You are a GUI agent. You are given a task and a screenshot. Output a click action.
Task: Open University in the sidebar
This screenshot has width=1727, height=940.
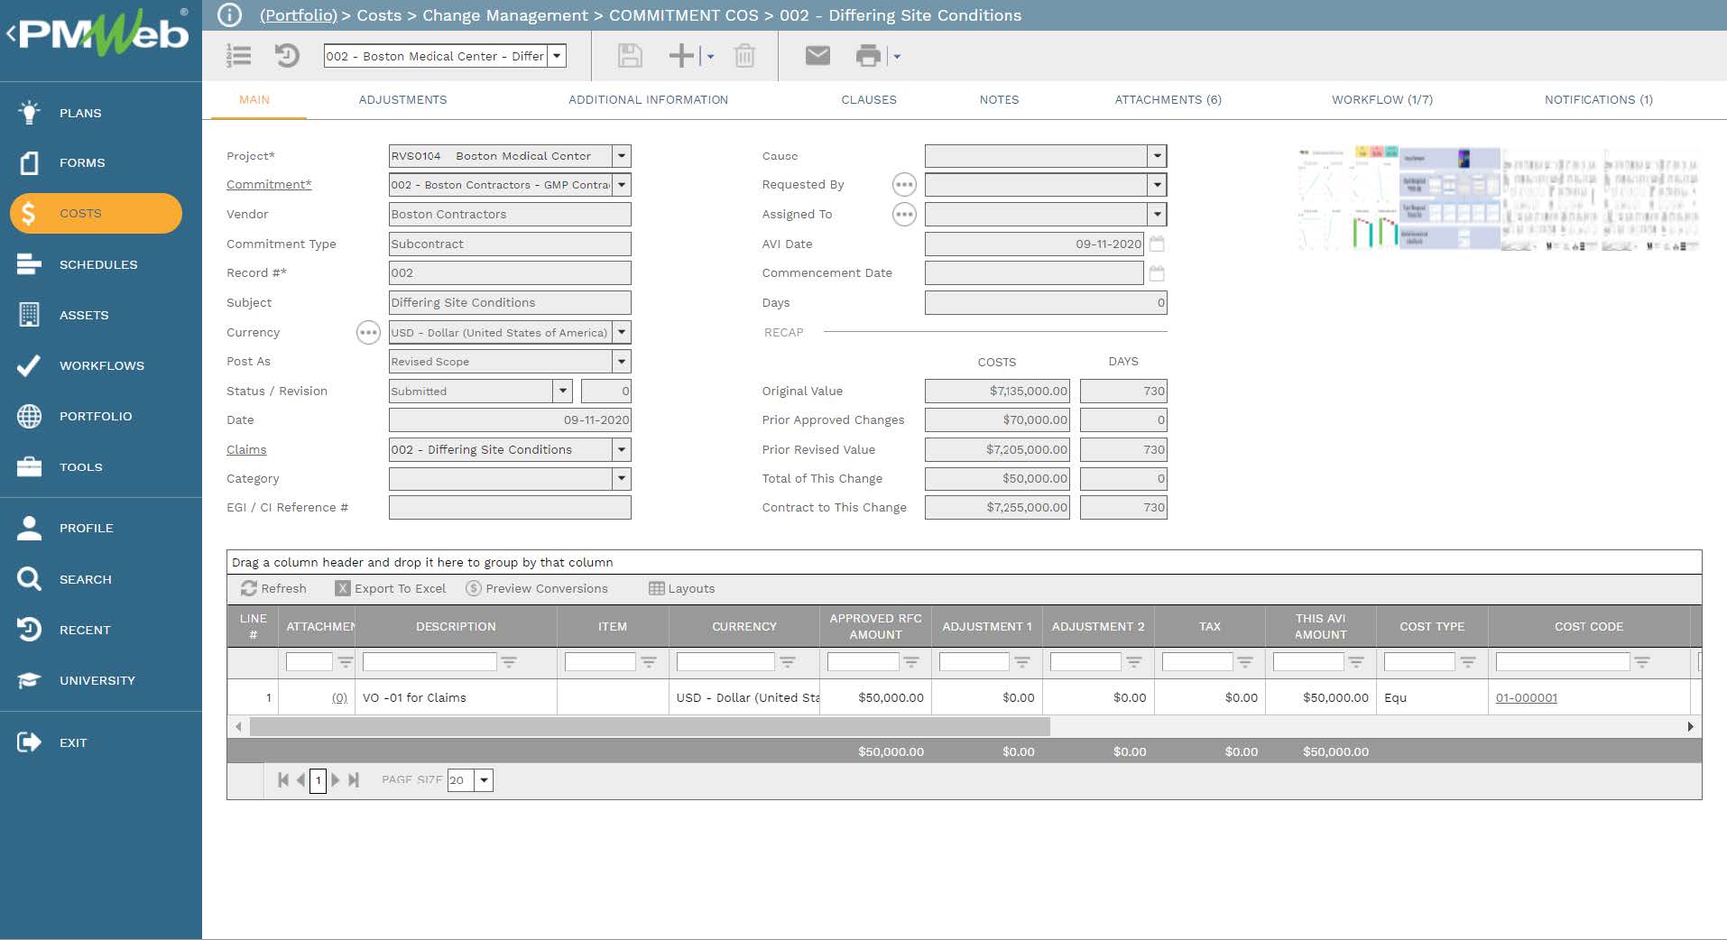point(96,680)
